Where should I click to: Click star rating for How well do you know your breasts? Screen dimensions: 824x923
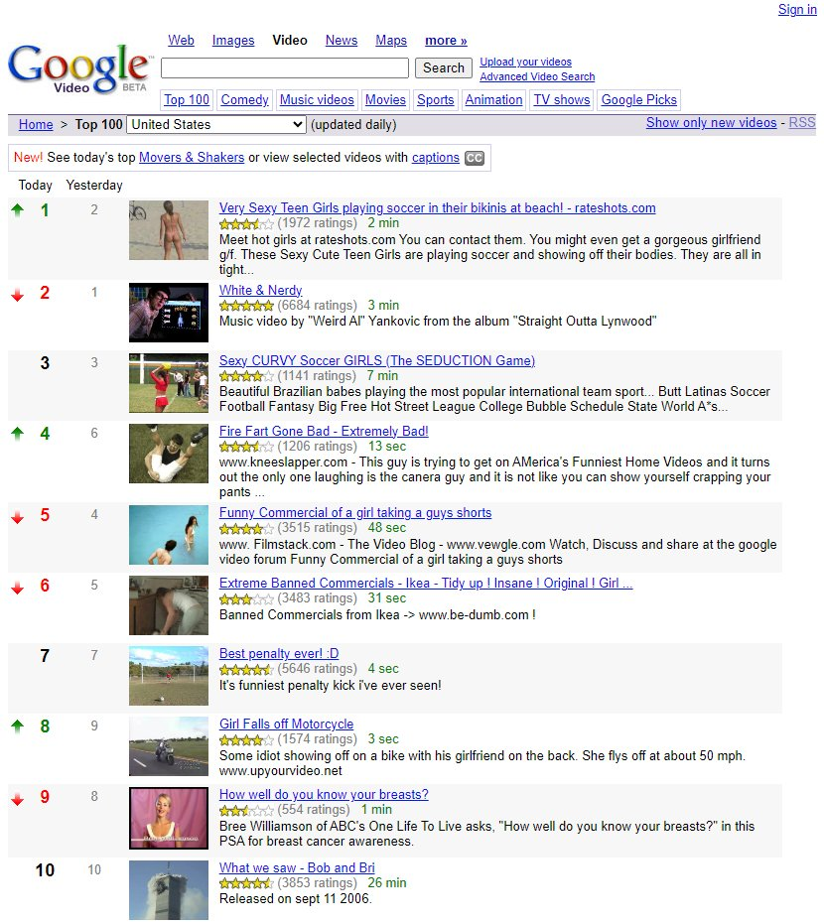(x=246, y=811)
